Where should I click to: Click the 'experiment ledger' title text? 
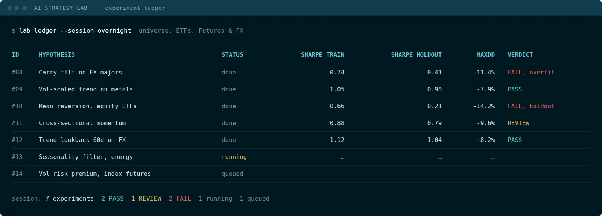pyautogui.click(x=135, y=8)
